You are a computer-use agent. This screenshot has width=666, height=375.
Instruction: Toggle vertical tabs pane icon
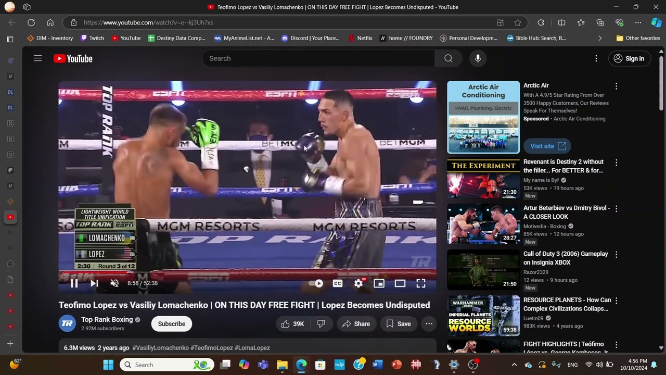pos(10,39)
